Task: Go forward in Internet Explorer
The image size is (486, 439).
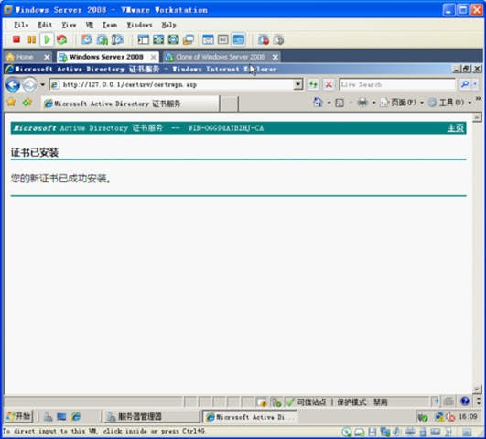Action: [29, 84]
